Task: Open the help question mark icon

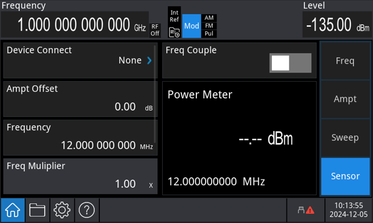Action: coord(87,210)
